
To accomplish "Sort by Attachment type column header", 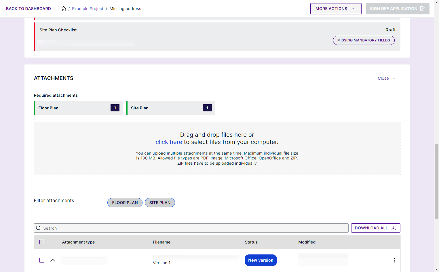I will pyautogui.click(x=78, y=242).
